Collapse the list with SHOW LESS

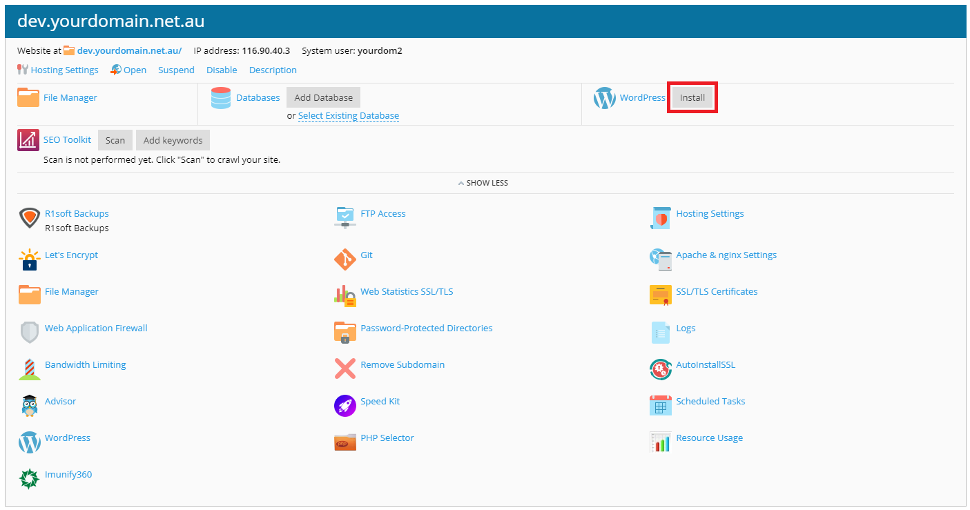tap(483, 183)
